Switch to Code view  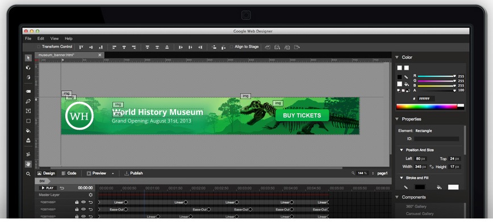[69, 173]
